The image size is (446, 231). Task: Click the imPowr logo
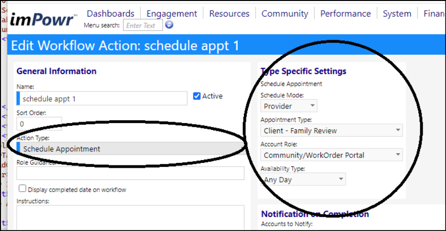tap(43, 19)
